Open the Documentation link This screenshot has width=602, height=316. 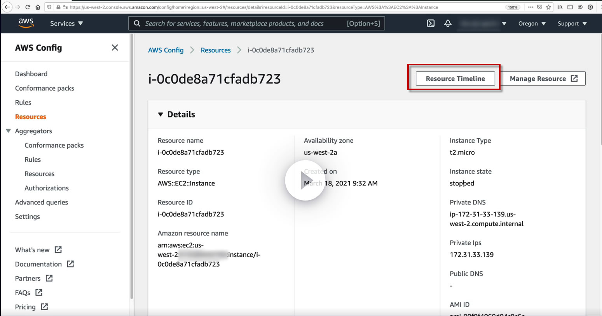(x=38, y=264)
